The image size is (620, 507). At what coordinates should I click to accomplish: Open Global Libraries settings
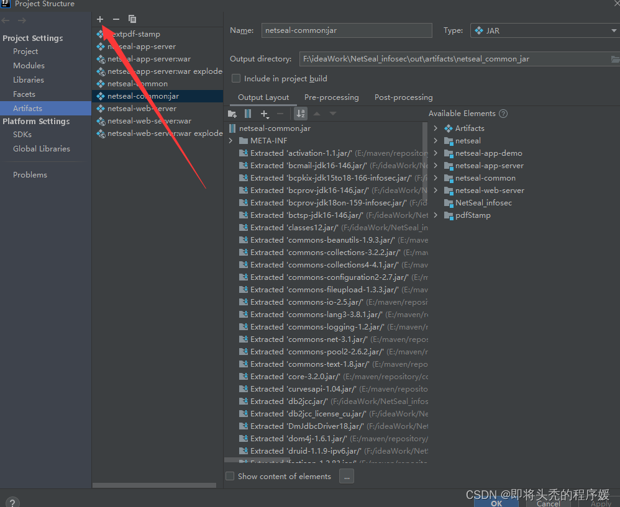point(41,148)
